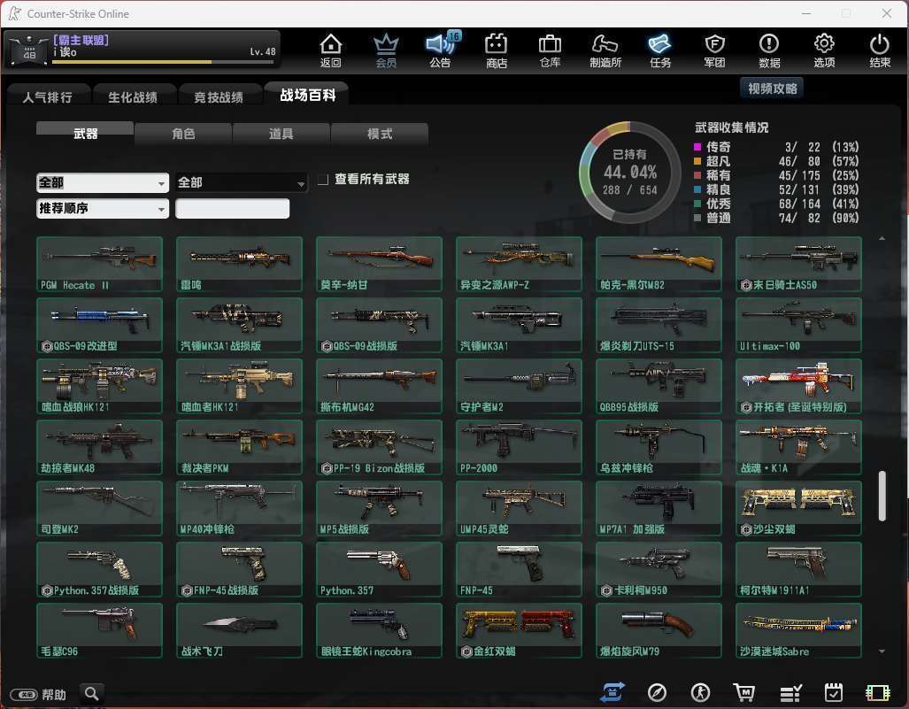909x709 pixels.
Task: Select the 武器 sub-tab
Action: (x=85, y=134)
